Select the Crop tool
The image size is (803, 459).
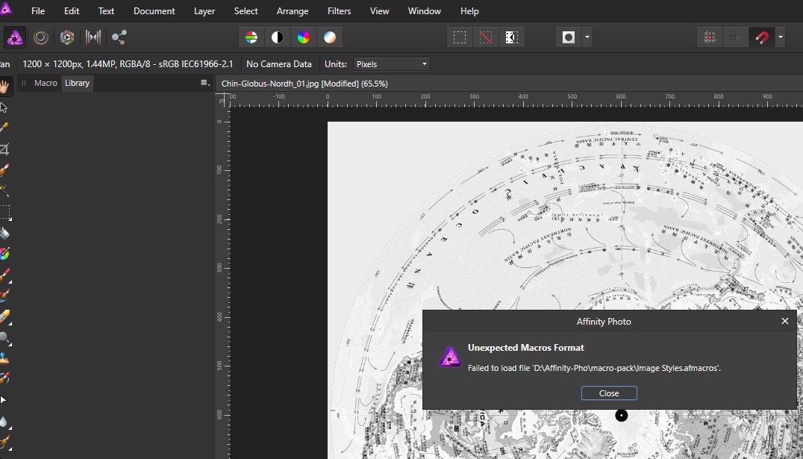tap(4, 149)
